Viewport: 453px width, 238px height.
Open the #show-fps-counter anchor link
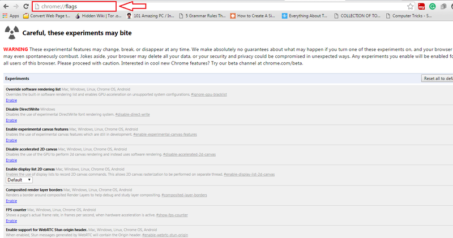click(x=172, y=215)
